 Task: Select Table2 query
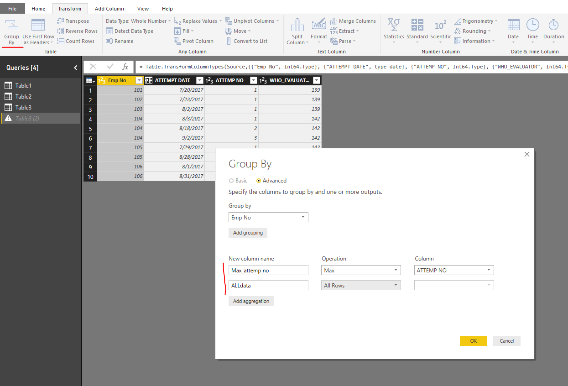click(40, 97)
